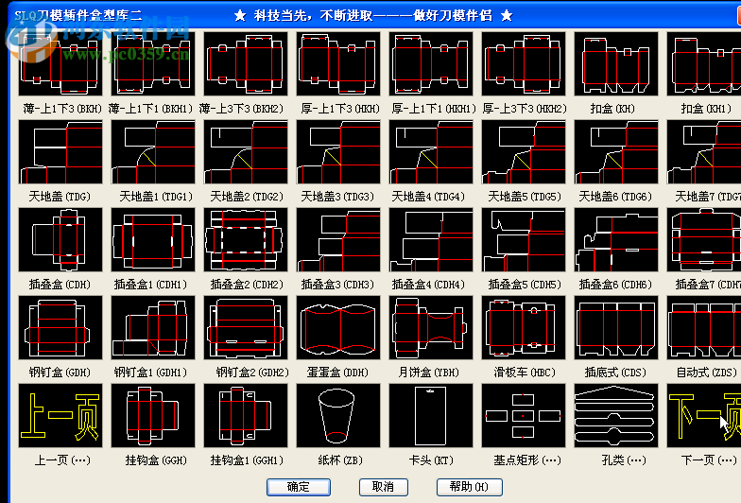Select the 插叠盒3 (CDH3) thumbnail

click(x=338, y=240)
